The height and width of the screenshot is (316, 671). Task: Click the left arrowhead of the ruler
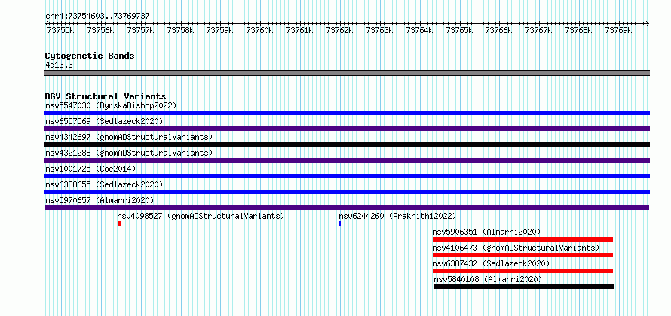(x=47, y=23)
